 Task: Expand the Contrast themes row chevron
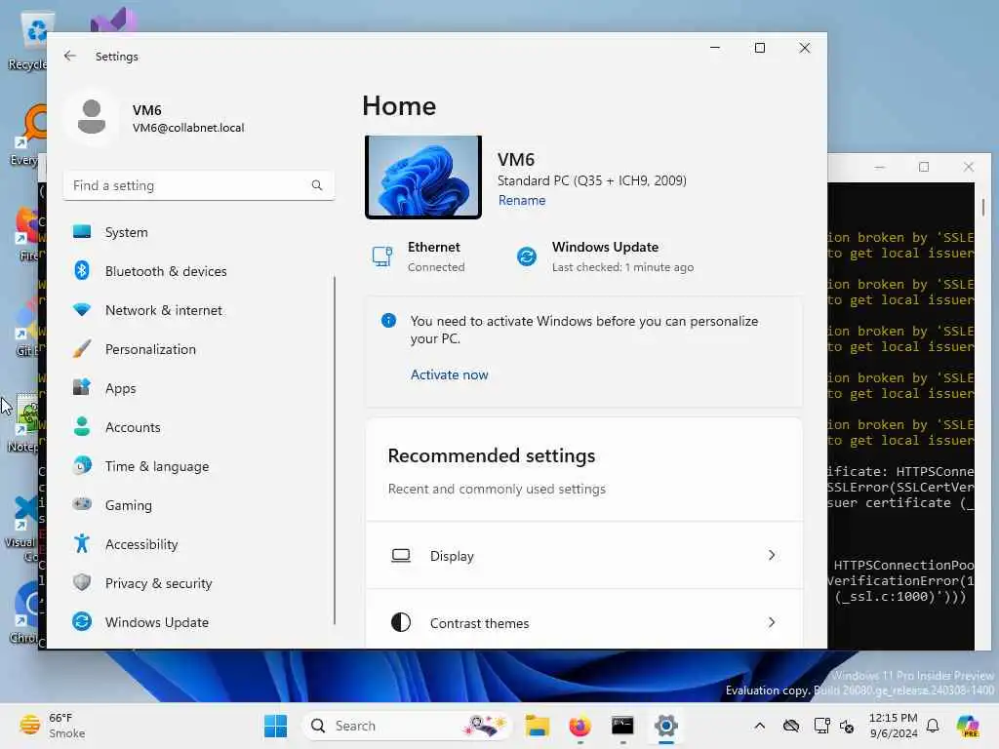pos(772,622)
